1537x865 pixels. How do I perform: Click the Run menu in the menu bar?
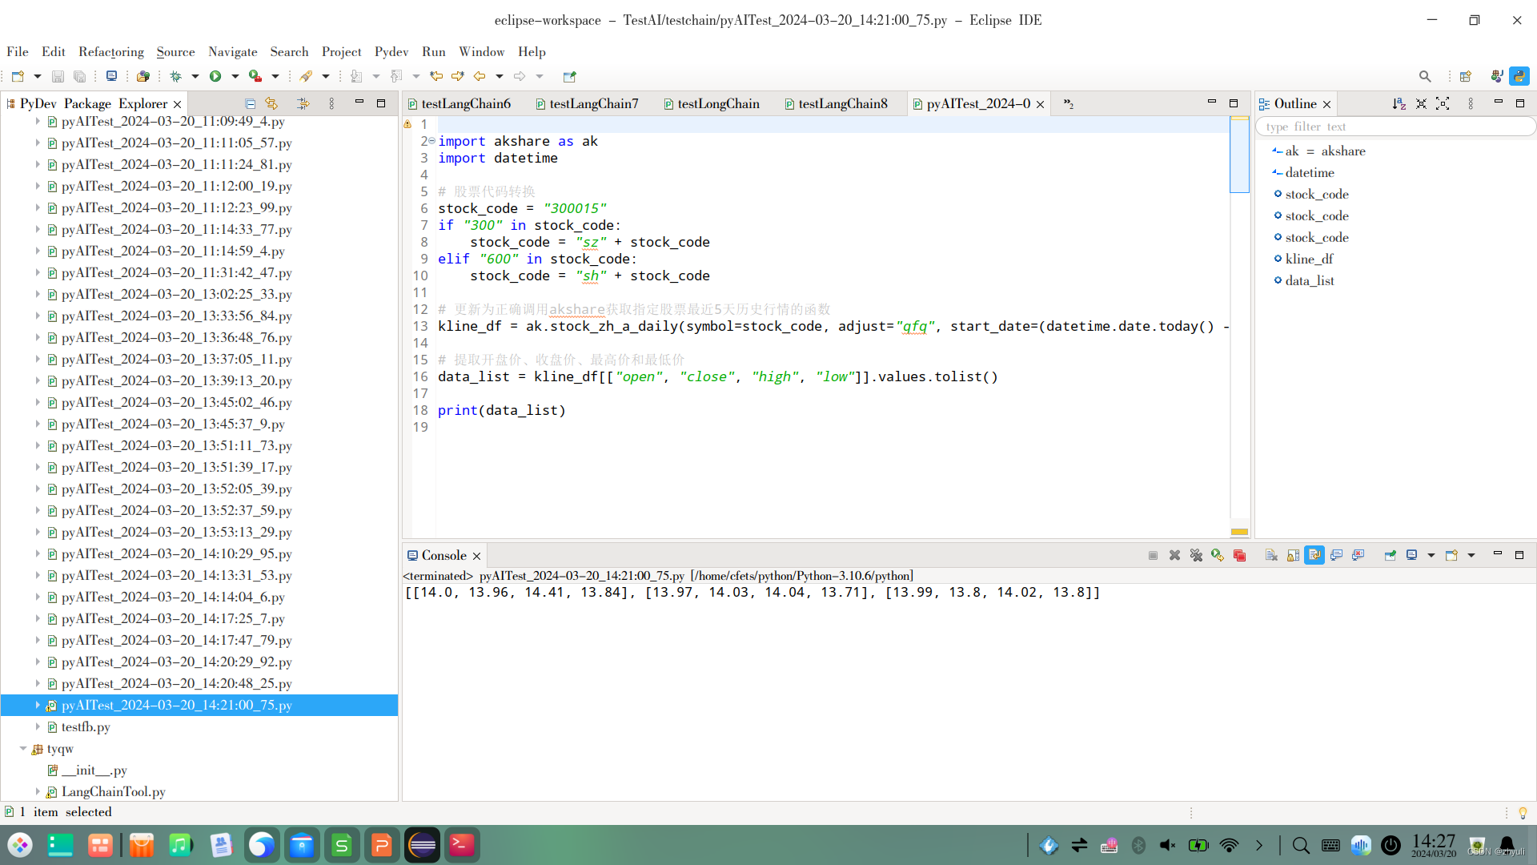tap(431, 50)
